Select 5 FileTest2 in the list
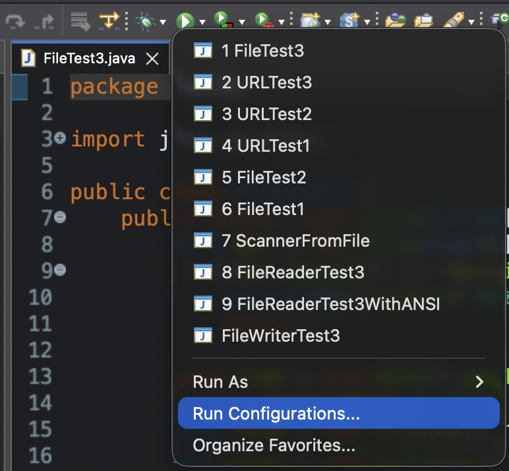This screenshot has height=471, width=509. tap(339, 177)
